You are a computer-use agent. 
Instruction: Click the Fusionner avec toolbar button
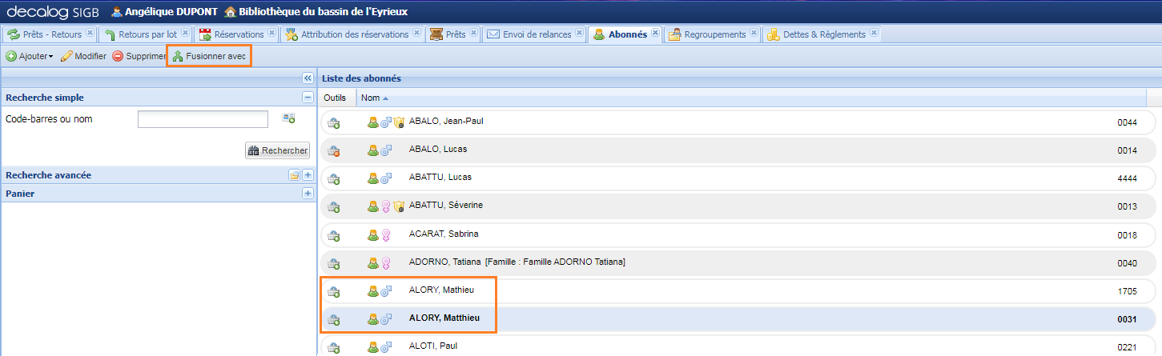tap(209, 56)
